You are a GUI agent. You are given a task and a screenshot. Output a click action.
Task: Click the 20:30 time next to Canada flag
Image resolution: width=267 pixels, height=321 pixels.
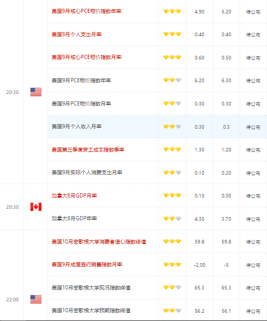coord(12,207)
